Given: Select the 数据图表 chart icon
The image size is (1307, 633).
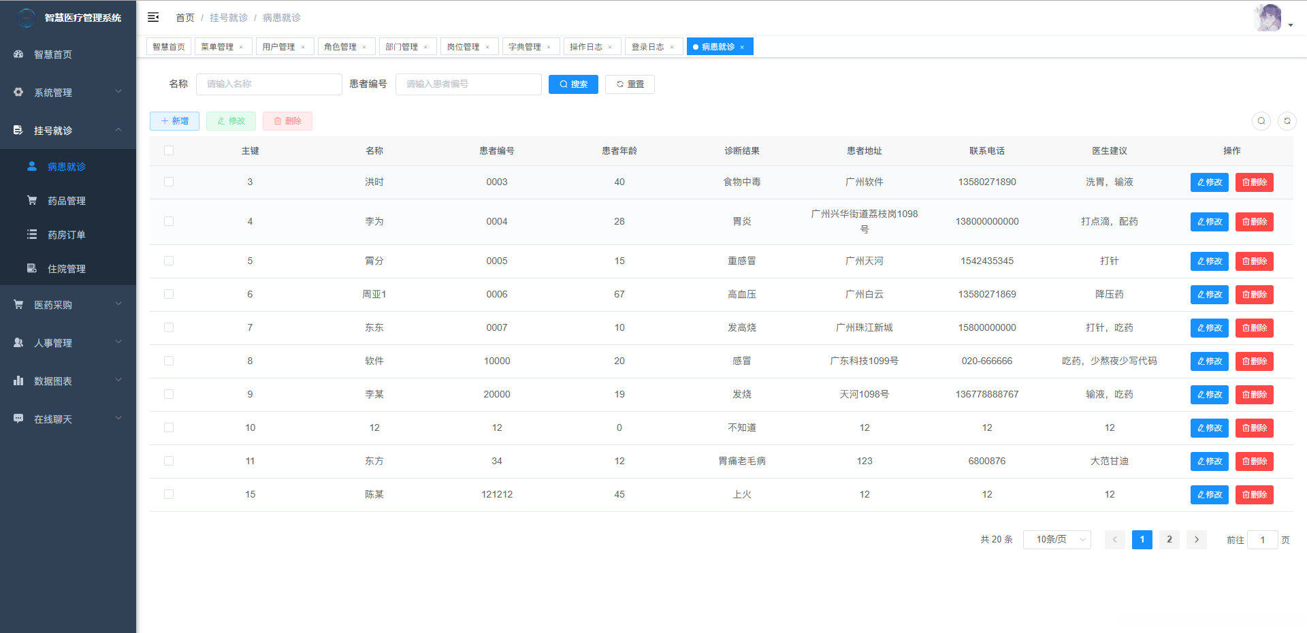Looking at the screenshot, I should (18, 380).
